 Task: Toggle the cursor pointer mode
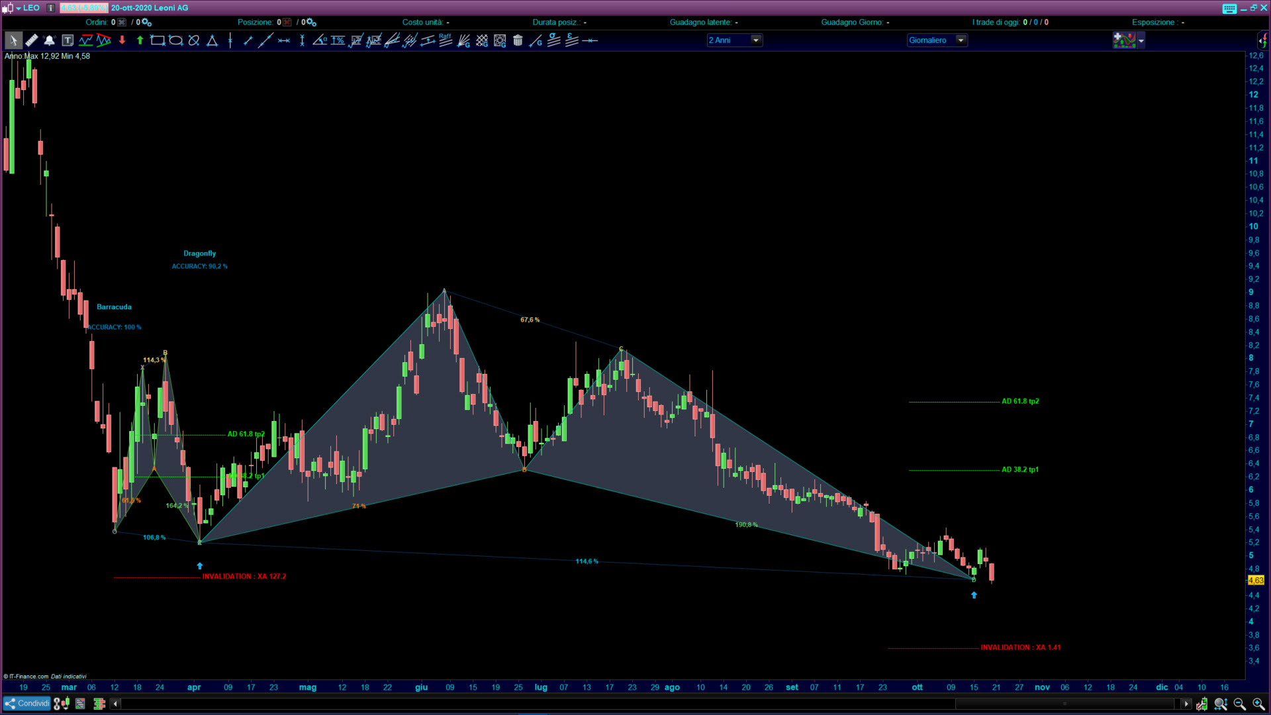13,40
